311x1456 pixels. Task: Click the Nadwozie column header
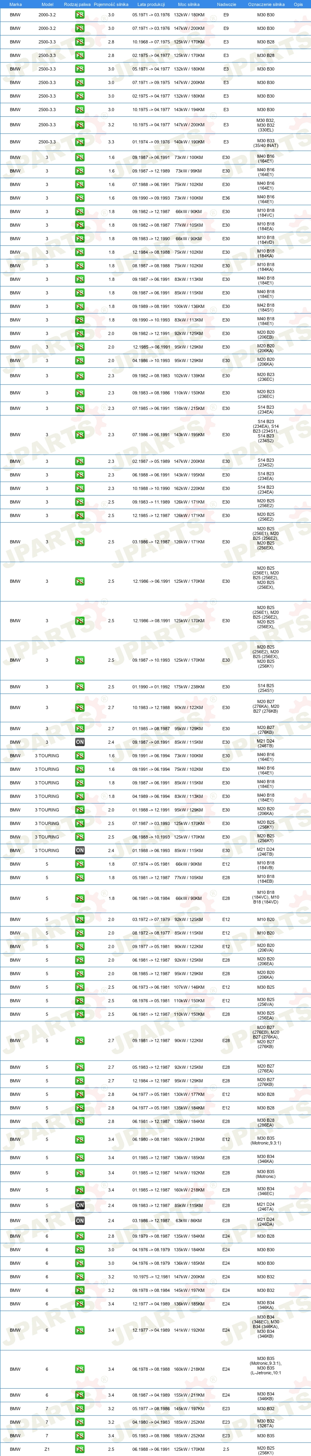click(226, 4)
